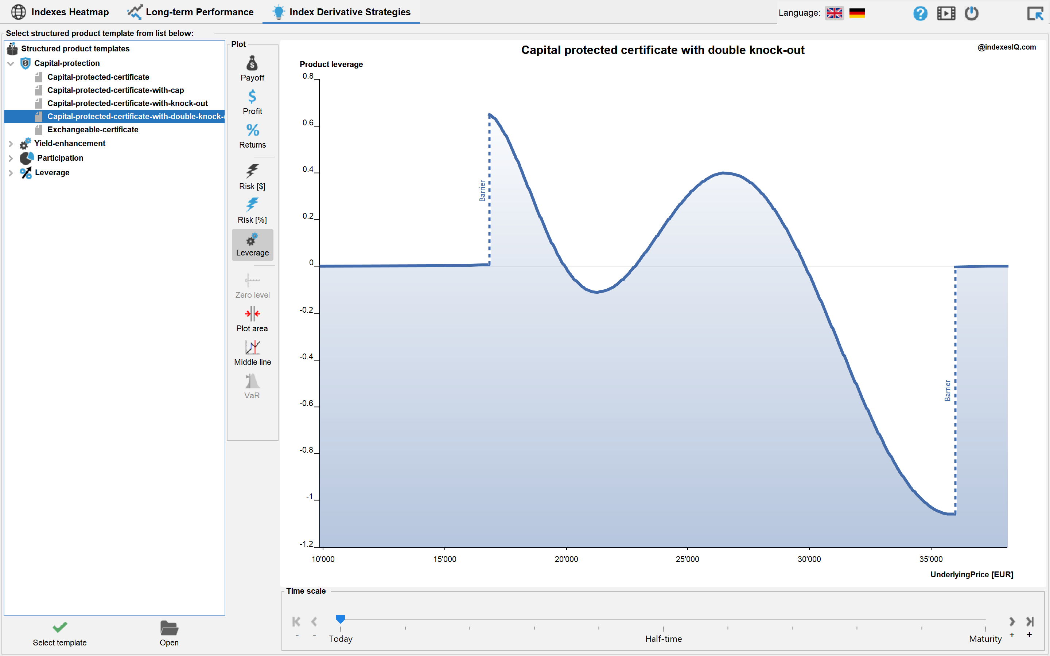Click the power exit icon
This screenshot has width=1050, height=656.
point(972,13)
